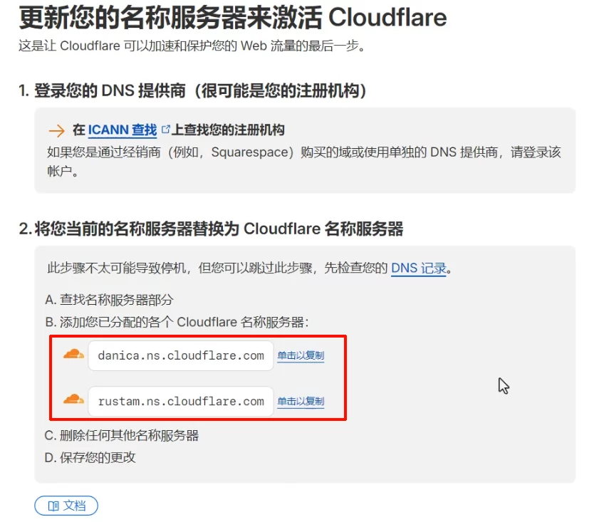The image size is (609, 522).
Task: Click the step 1 登录您的 DNS 提供商 heading
Action: 192,91
